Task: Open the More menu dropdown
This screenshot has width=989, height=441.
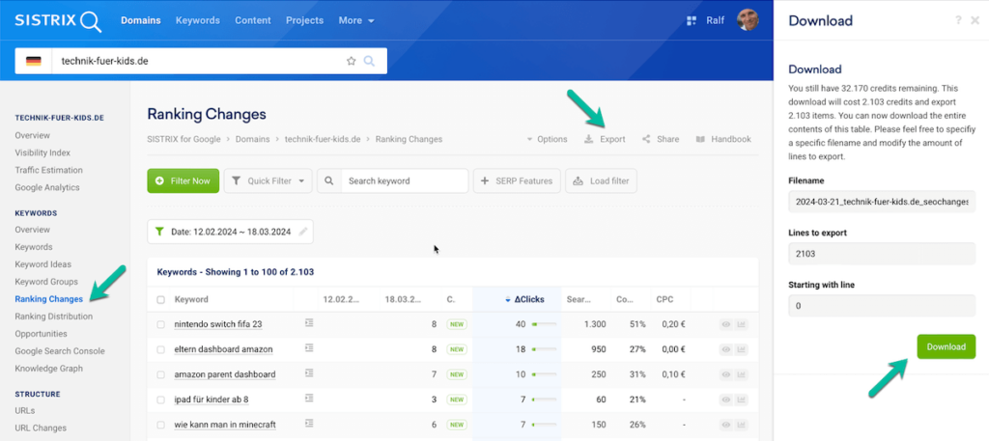Action: point(356,20)
